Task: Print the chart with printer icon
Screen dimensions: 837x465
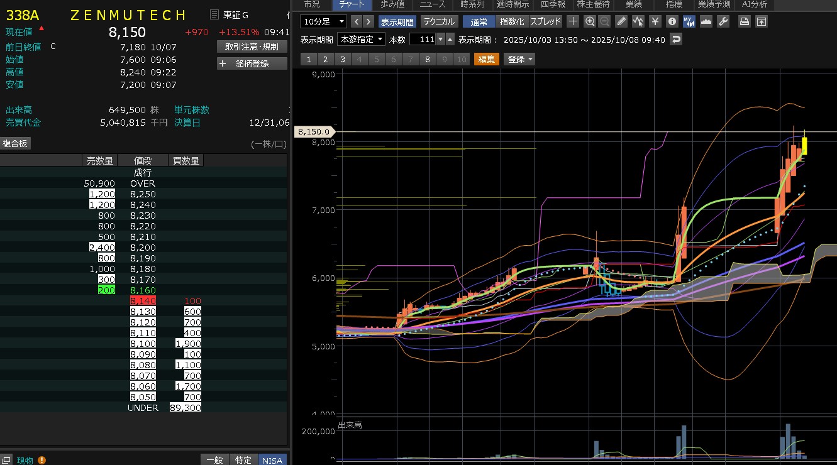Action: (745, 21)
